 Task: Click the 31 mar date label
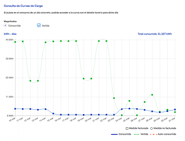[x=172, y=119]
